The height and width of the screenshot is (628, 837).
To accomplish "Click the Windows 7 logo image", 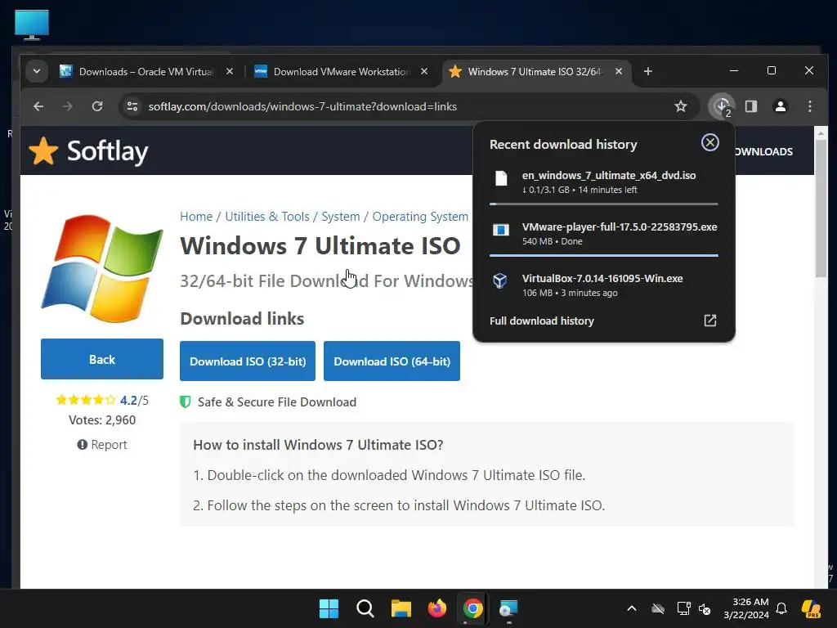I will (102, 268).
